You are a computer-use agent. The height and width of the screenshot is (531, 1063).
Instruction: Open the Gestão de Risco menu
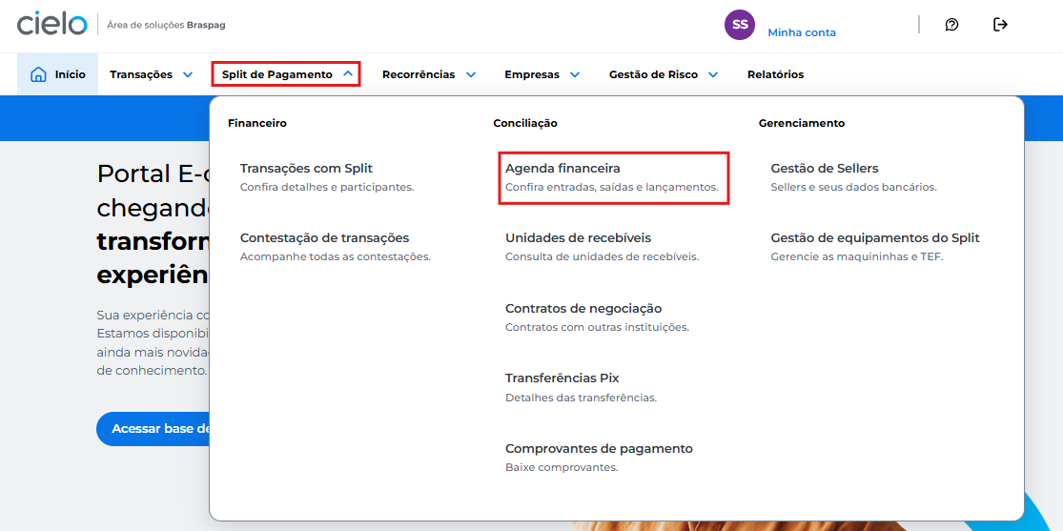(663, 74)
